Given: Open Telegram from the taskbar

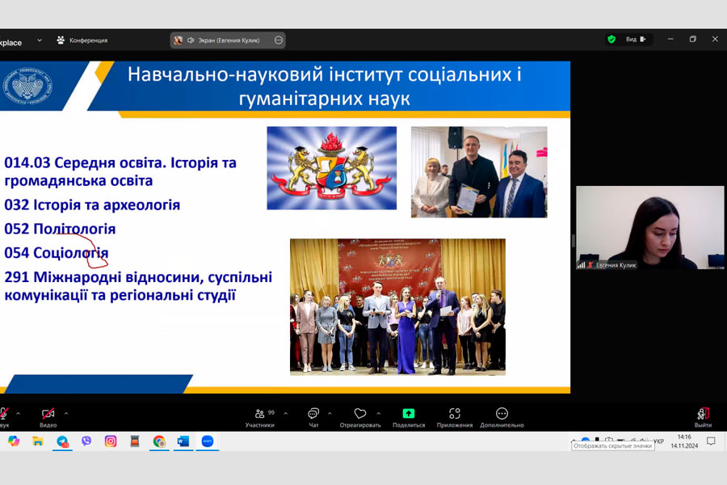Looking at the screenshot, I should click(x=62, y=441).
